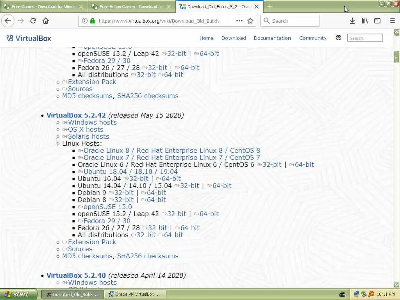Click the VirtualBox site search field
This screenshot has width=400, height=300.
365,38
